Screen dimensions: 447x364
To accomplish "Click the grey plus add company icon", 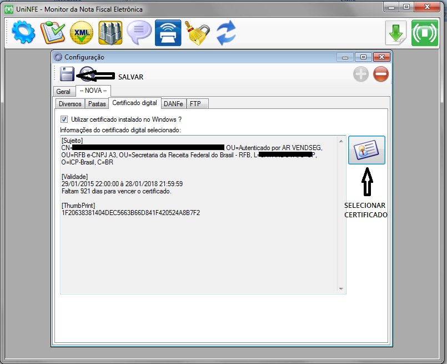I will click(x=361, y=74).
